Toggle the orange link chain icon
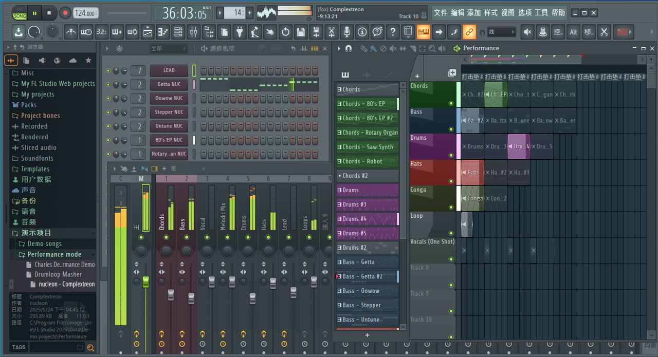Screen dimensions: 658x357 (x=469, y=32)
